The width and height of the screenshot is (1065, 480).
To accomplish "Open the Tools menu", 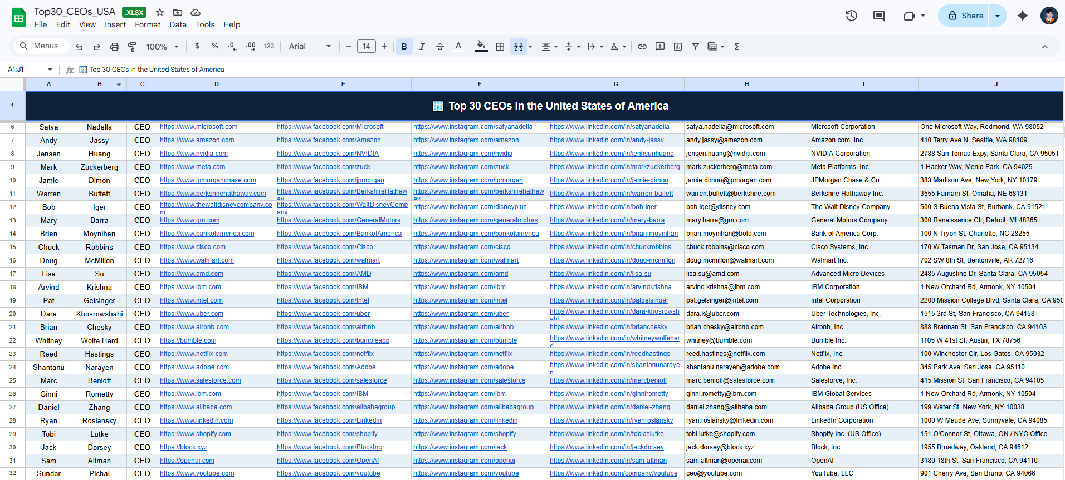I will 205,24.
